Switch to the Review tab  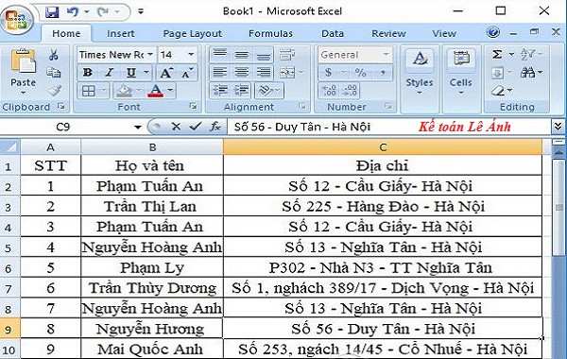[388, 34]
